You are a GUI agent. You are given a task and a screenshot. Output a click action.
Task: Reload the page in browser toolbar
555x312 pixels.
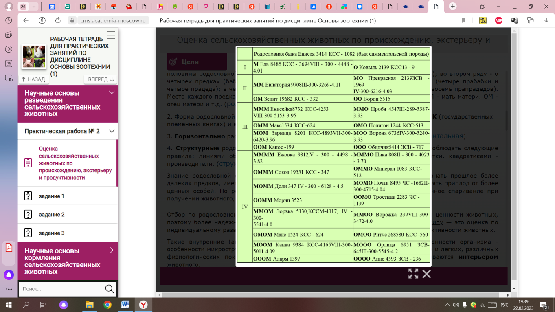click(58, 20)
